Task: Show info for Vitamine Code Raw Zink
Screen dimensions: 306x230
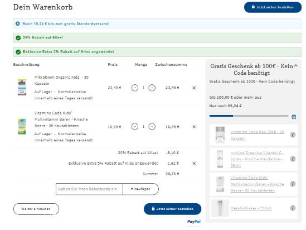Action: click(293, 135)
